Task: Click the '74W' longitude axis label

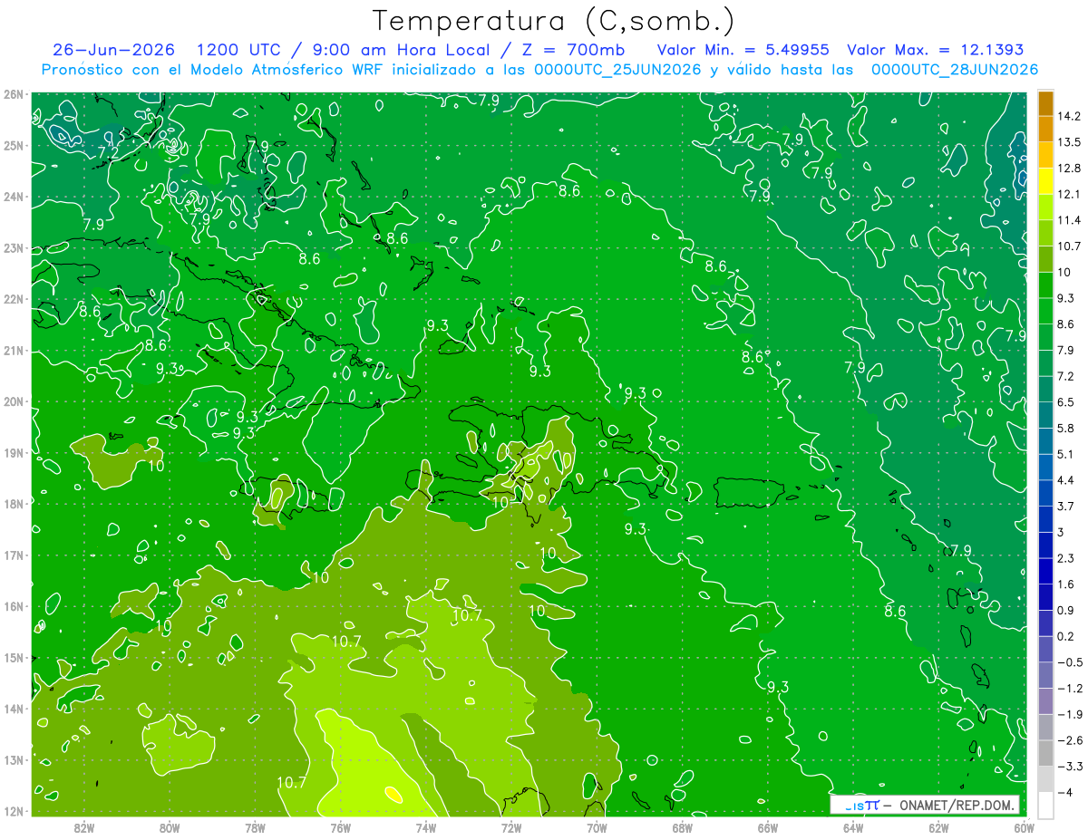Action: point(425,827)
